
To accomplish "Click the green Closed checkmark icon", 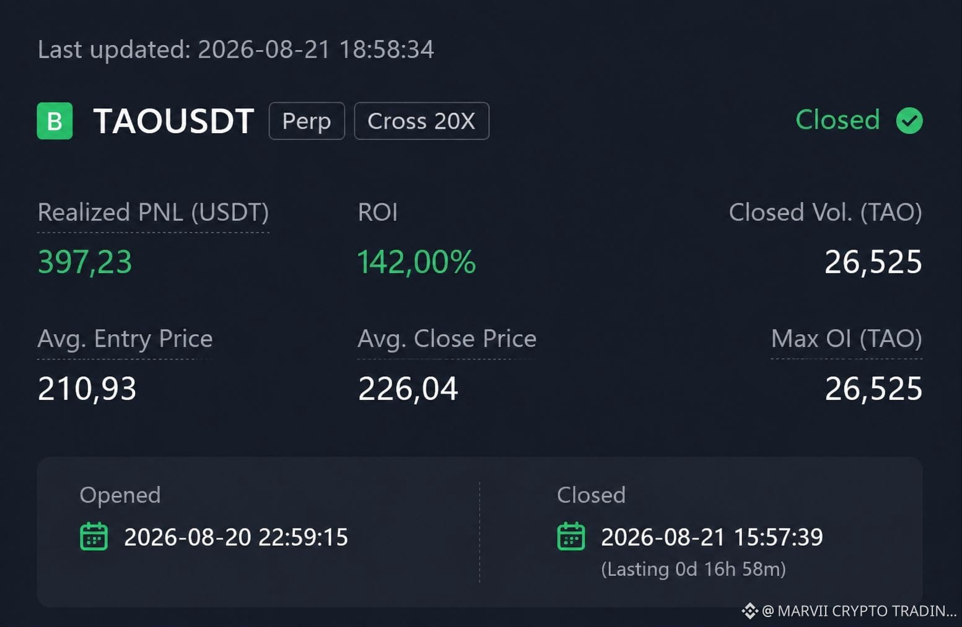I will (x=909, y=121).
